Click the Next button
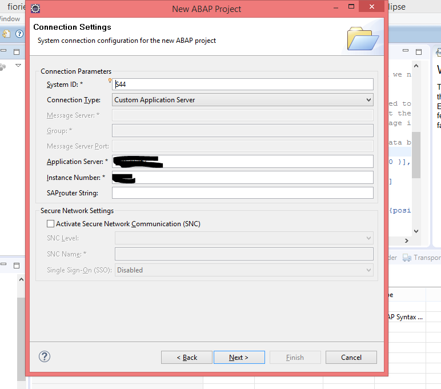Screen dimensions: 441x389 239,358
